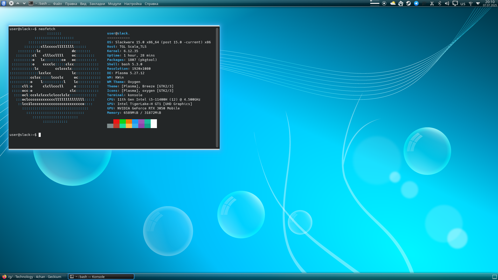Image resolution: width=498 pixels, height=280 pixels.
Task: Open the audio volume tray icon
Action: [447, 3]
